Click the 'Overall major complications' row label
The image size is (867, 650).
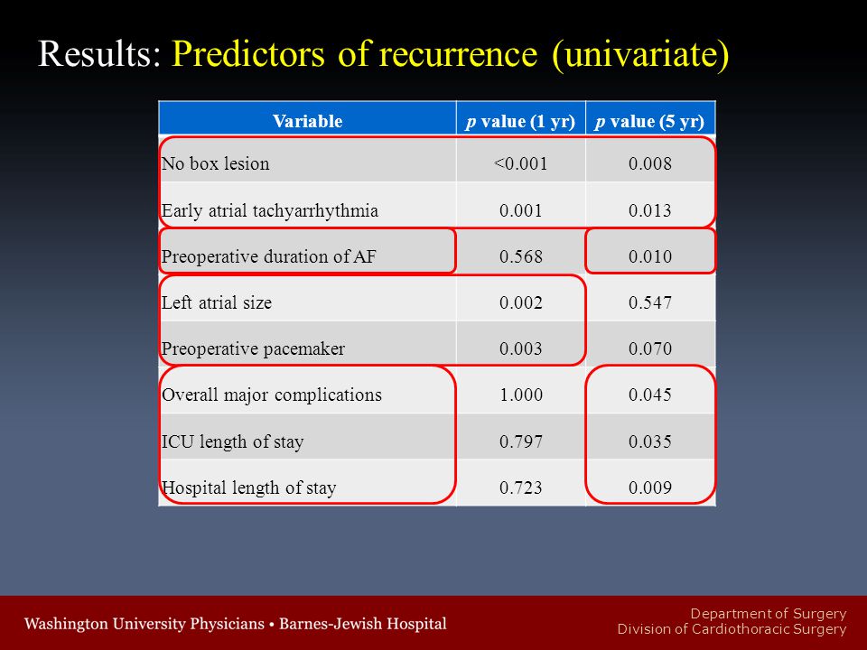tap(272, 395)
